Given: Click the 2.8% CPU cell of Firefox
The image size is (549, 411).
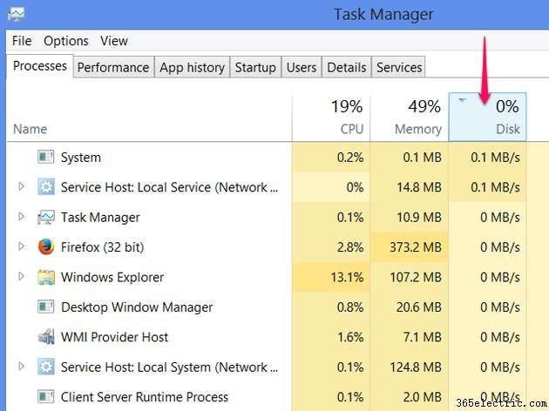Looking at the screenshot, I should point(331,247).
